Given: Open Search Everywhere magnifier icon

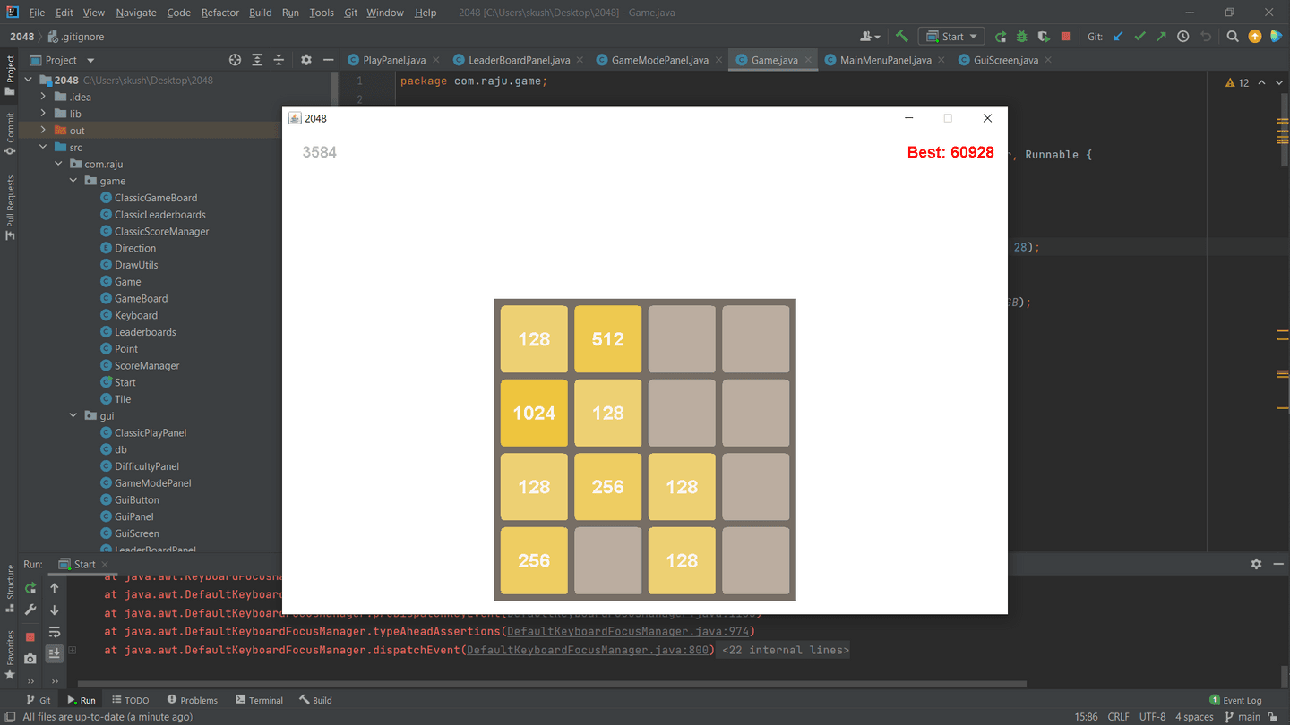Looking at the screenshot, I should tap(1233, 37).
